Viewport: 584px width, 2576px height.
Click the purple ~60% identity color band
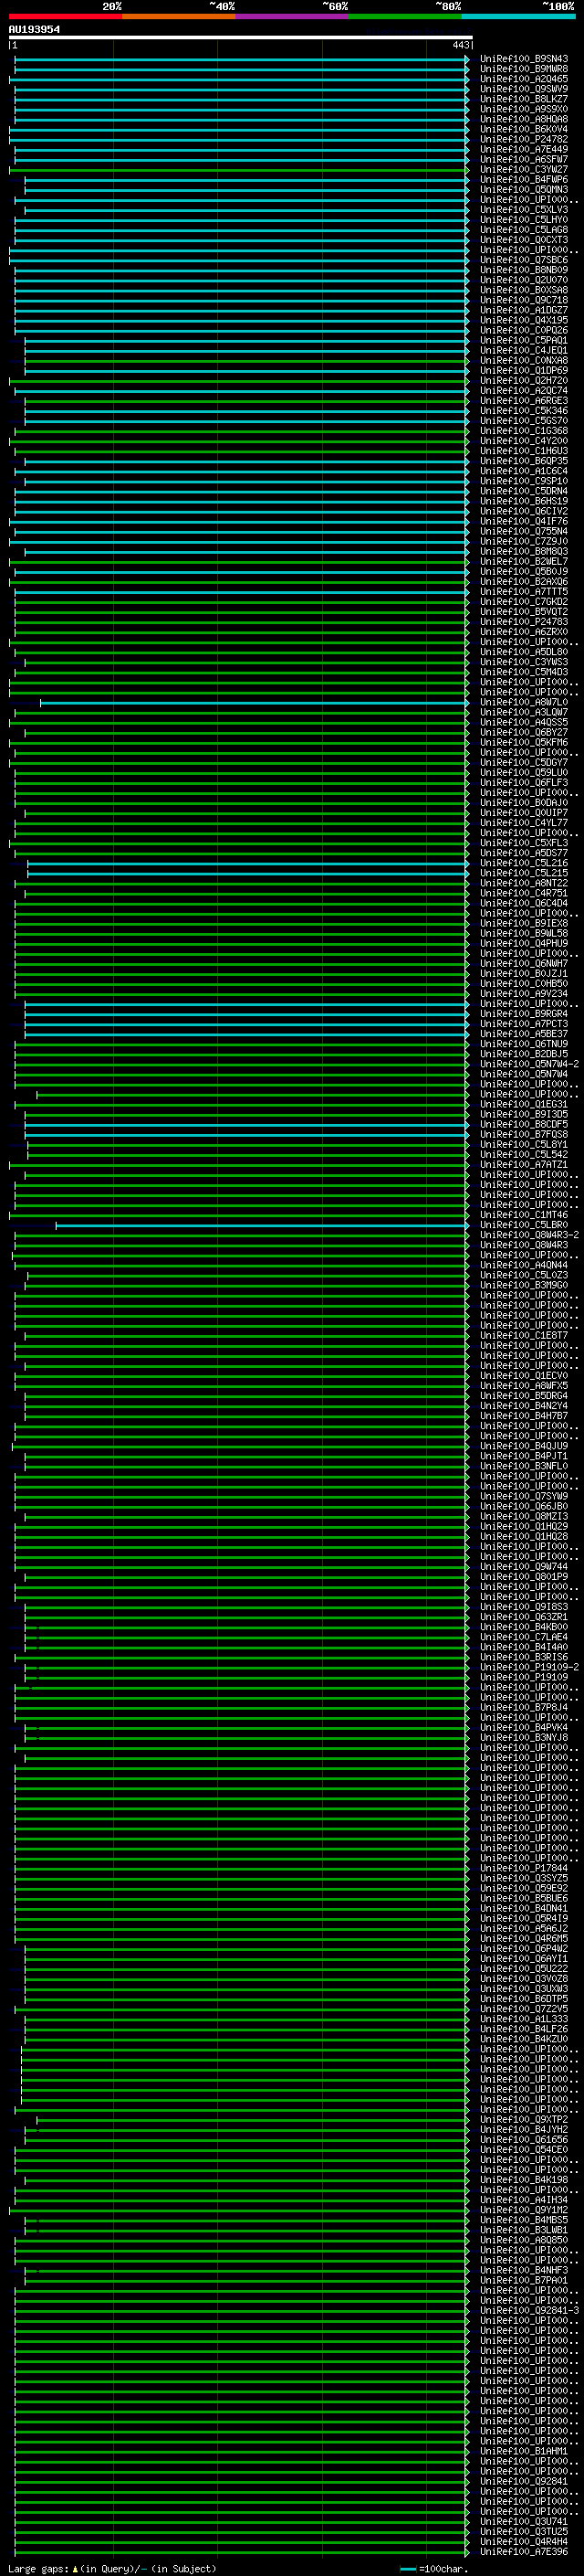(291, 16)
